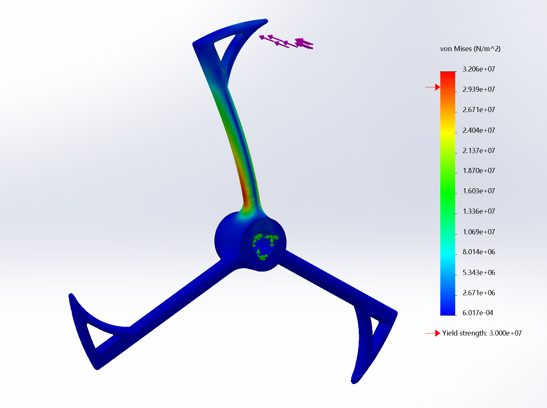Screen dimensions: 547x408
Task: Select the minimum value 6.017e-04 label
Action: click(x=478, y=313)
